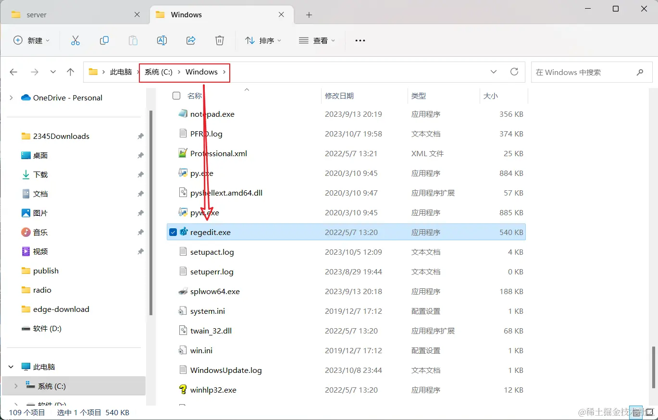Click the Copy icon in toolbar
The width and height of the screenshot is (658, 420).
point(104,41)
